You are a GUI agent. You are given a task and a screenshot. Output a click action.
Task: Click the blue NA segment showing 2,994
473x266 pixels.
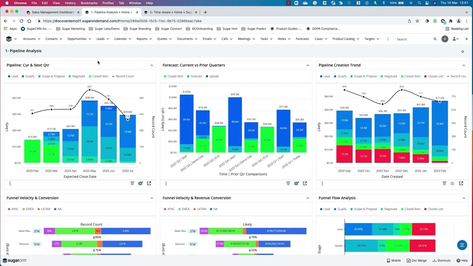[x=126, y=231]
